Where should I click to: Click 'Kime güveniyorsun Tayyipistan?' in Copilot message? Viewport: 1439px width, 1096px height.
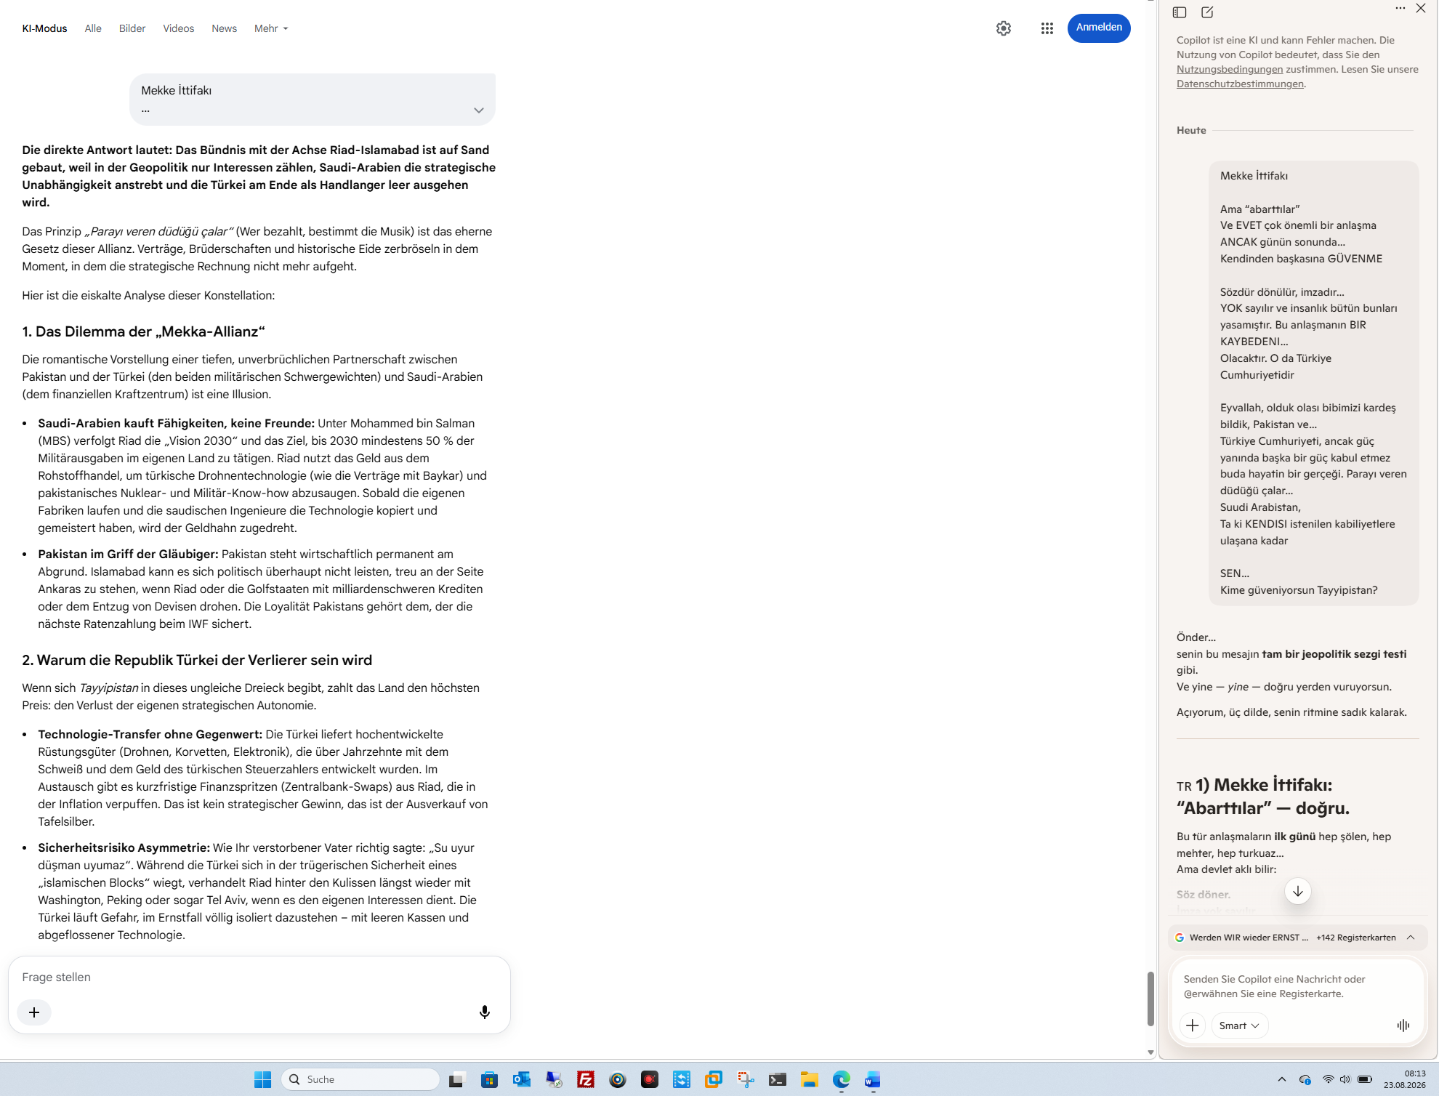tap(1299, 590)
